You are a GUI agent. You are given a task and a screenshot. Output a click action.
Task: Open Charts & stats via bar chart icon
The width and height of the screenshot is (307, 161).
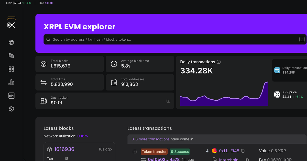tap(11, 82)
